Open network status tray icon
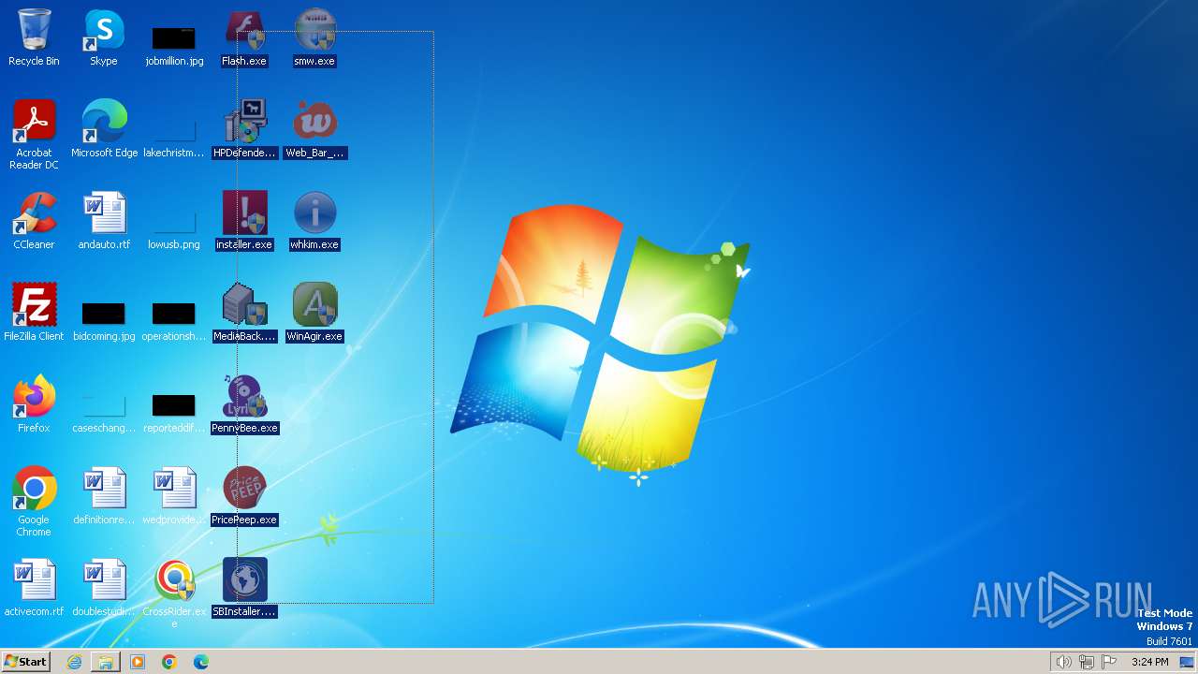Screen dimensions: 1198x674 click(x=1086, y=662)
